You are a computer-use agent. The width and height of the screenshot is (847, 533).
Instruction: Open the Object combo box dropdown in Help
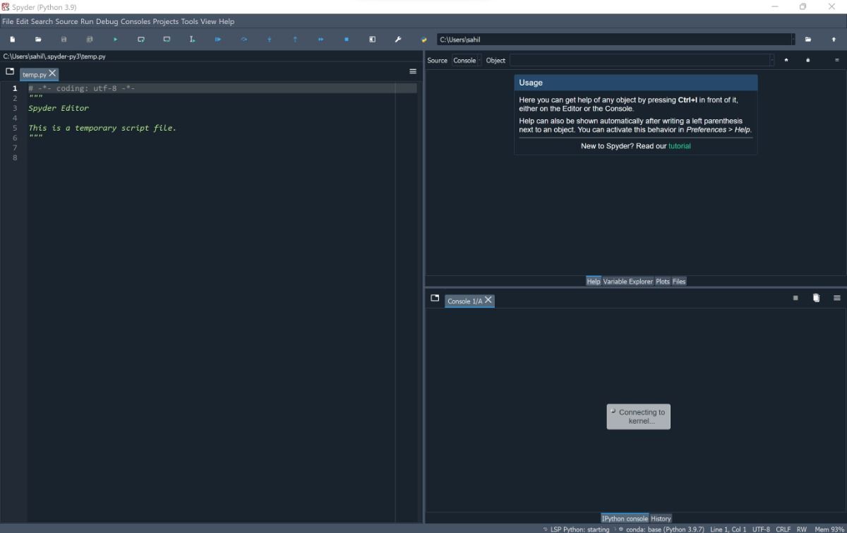coord(770,60)
